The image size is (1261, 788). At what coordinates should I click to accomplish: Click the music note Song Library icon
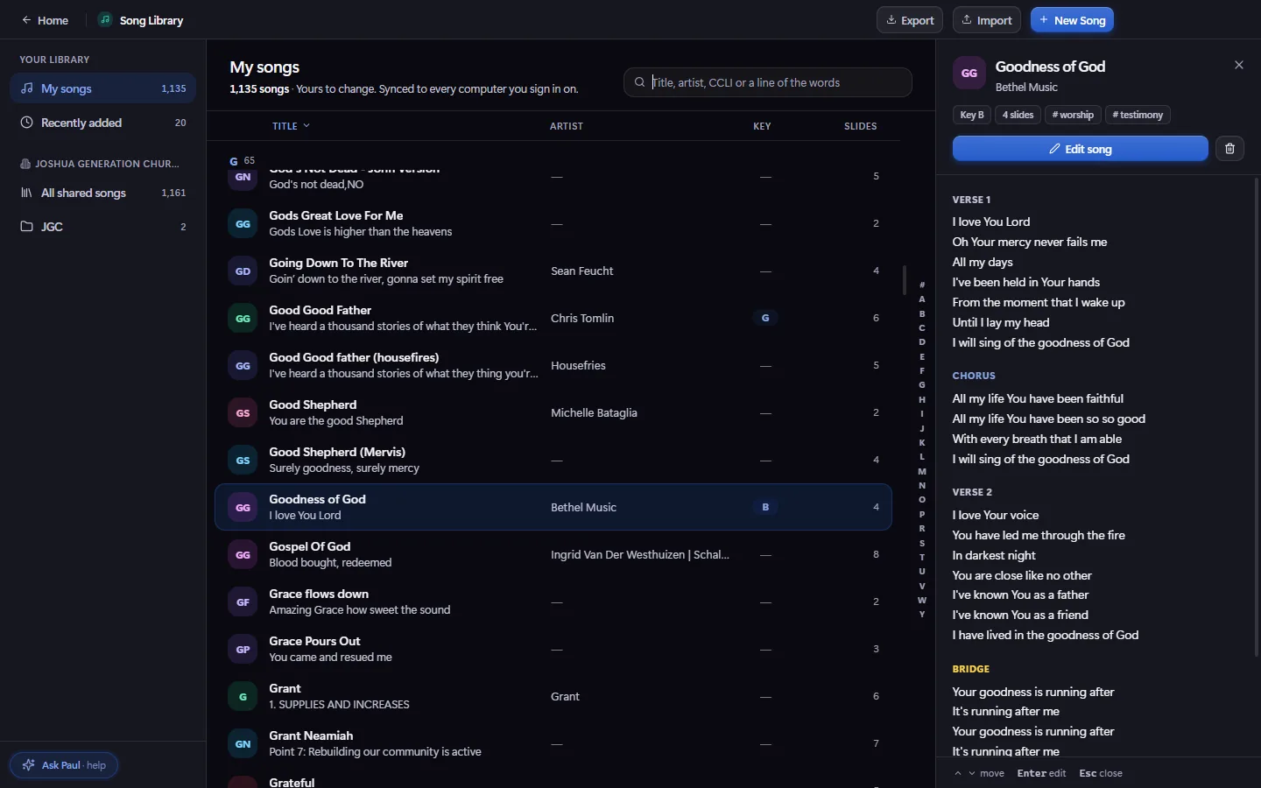105,19
